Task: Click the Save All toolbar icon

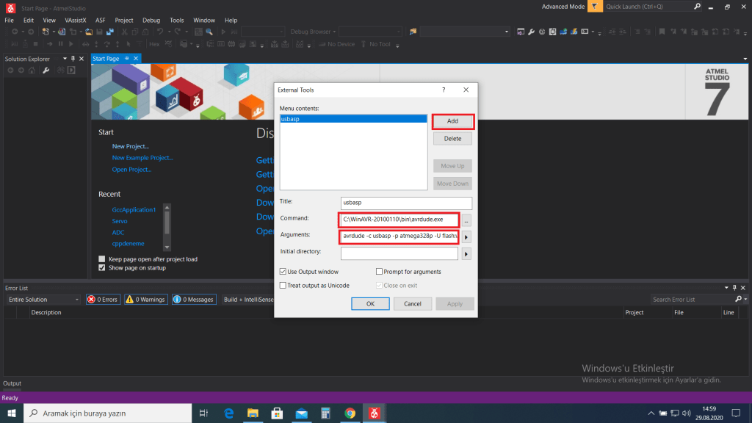Action: point(109,32)
